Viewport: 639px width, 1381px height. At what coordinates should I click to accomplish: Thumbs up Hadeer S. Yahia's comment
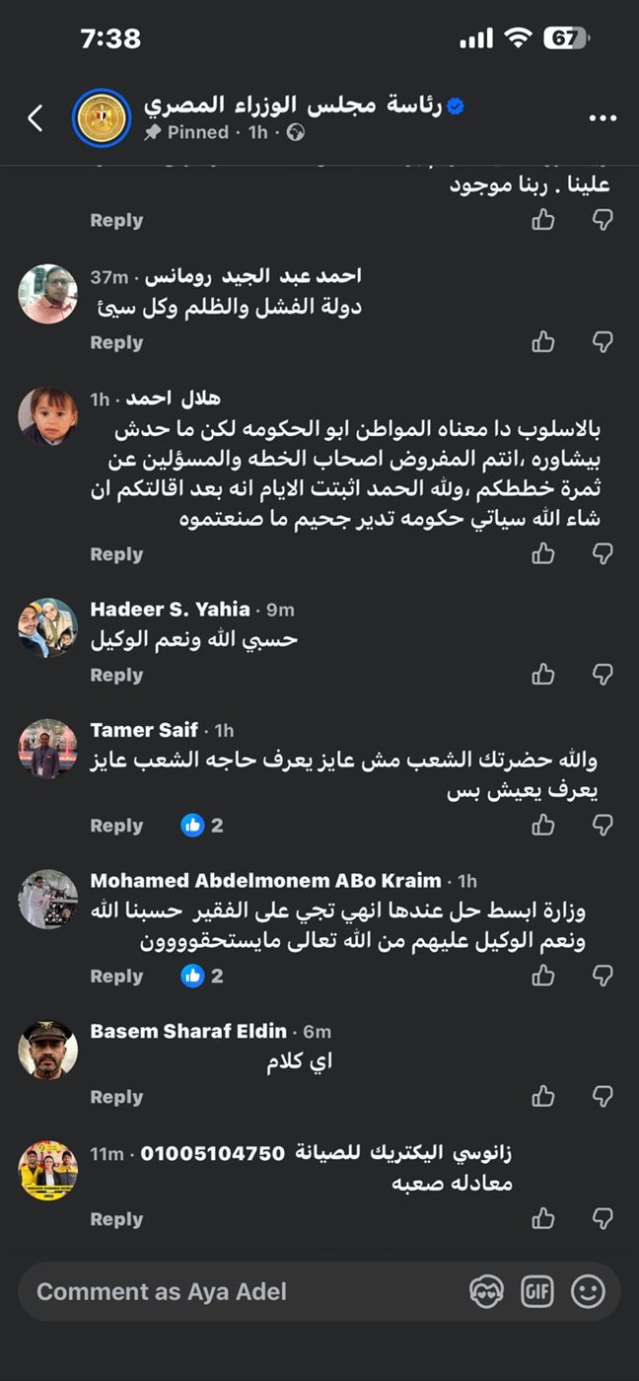[x=543, y=675]
